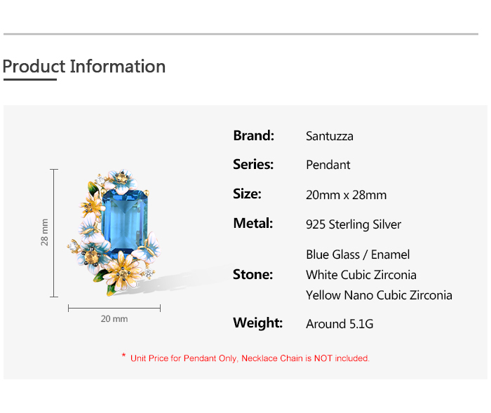
Task: Click the Weight: label
Action: [x=257, y=323]
